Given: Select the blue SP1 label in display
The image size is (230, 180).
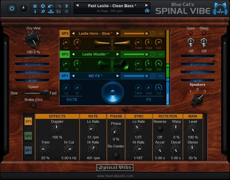Looking at the screenshot, I should pyautogui.click(x=65, y=76).
